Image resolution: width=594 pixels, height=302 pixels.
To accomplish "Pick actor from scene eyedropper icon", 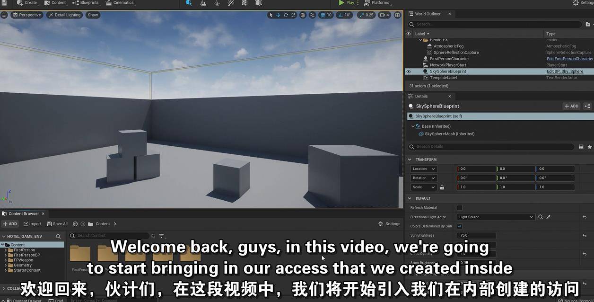I will [x=549, y=217].
